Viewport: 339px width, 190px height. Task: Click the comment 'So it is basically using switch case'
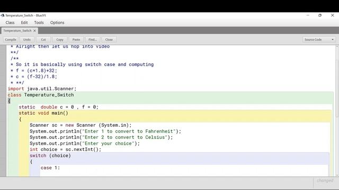click(x=82, y=64)
